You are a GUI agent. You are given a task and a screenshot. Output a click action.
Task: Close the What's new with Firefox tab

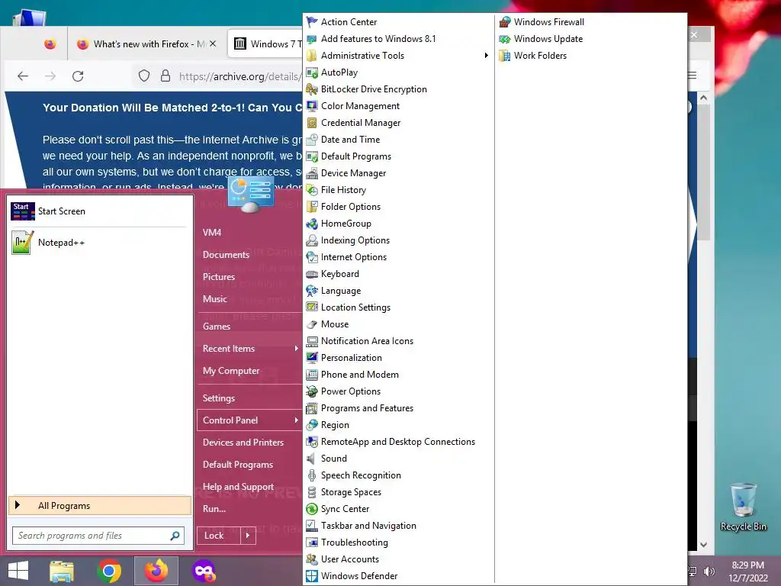click(x=213, y=43)
